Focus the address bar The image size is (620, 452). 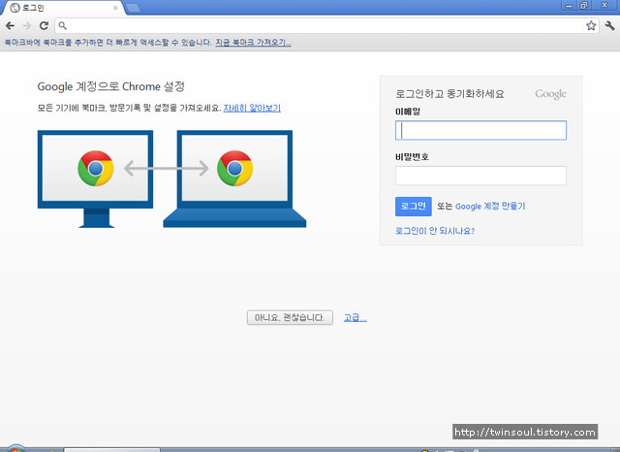325,26
